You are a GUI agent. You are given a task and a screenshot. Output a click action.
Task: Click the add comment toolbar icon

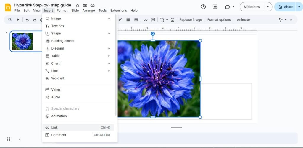pos(153,20)
